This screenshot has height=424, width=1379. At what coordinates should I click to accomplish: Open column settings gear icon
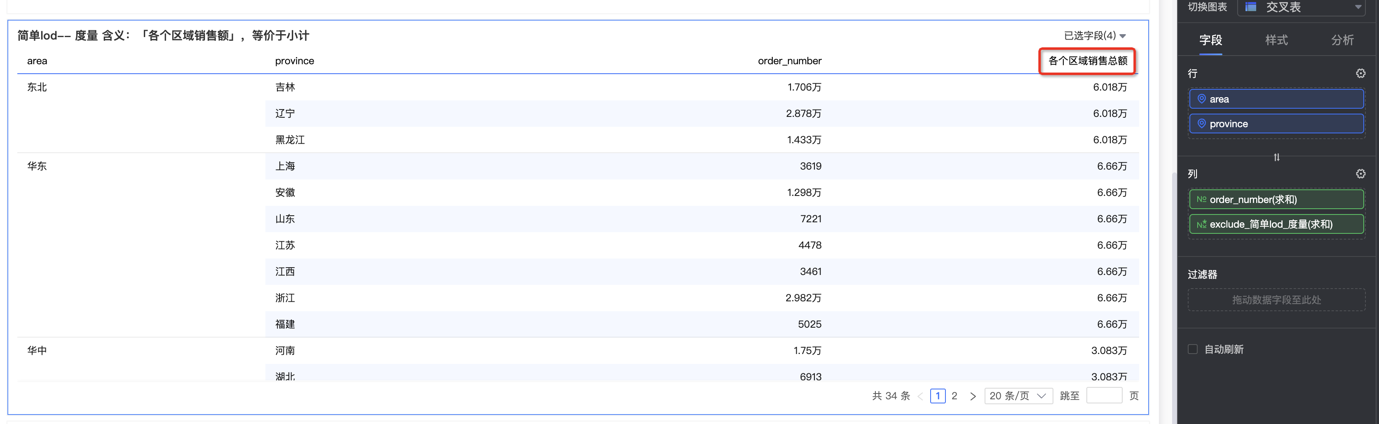coord(1360,174)
